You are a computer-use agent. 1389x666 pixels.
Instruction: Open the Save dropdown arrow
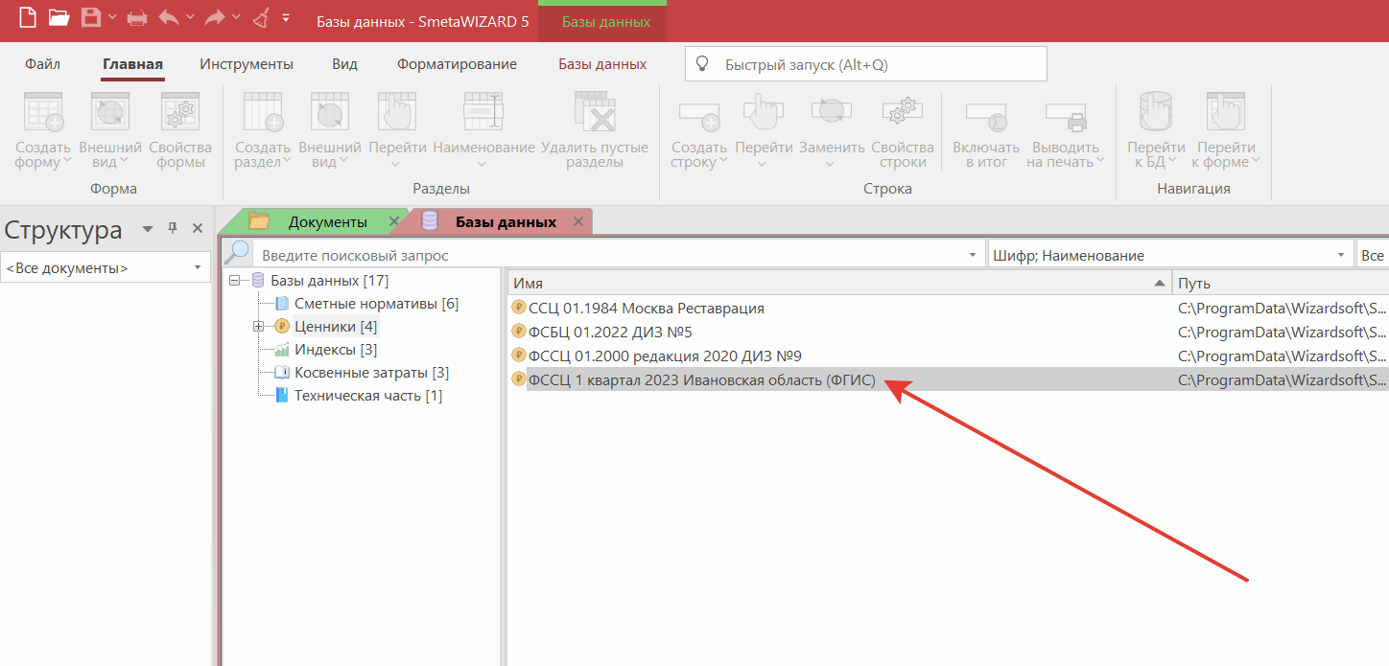tap(111, 17)
